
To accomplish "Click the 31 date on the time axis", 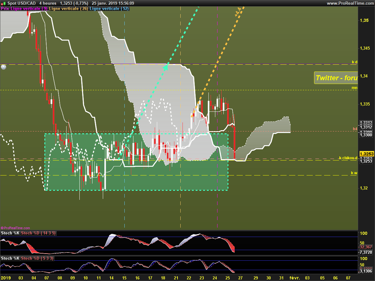I will click(x=281, y=278).
